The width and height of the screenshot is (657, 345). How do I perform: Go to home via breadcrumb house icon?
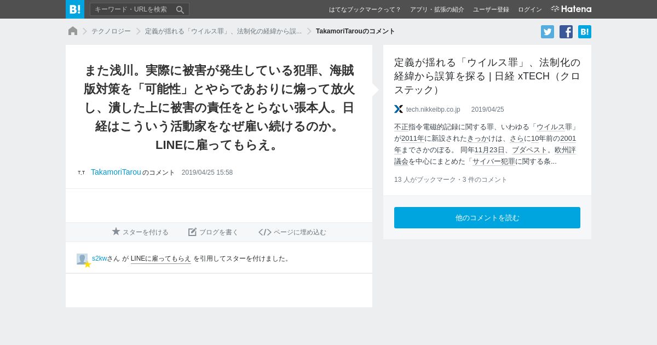(73, 31)
